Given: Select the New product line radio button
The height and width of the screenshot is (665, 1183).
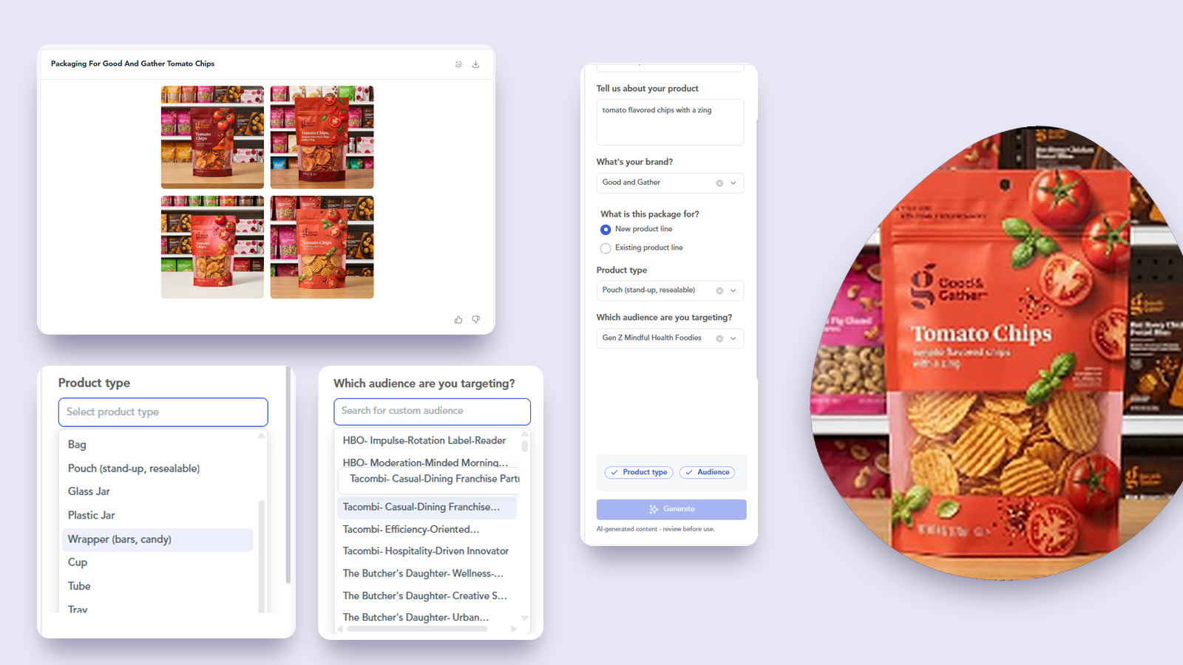Looking at the screenshot, I should point(606,230).
